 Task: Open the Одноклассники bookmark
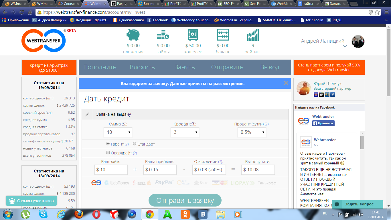pyautogui.click(x=128, y=20)
